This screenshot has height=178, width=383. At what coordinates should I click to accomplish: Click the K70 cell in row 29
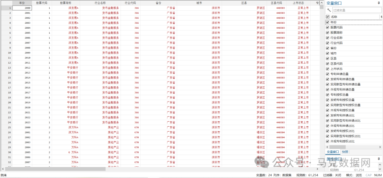pos(131,147)
